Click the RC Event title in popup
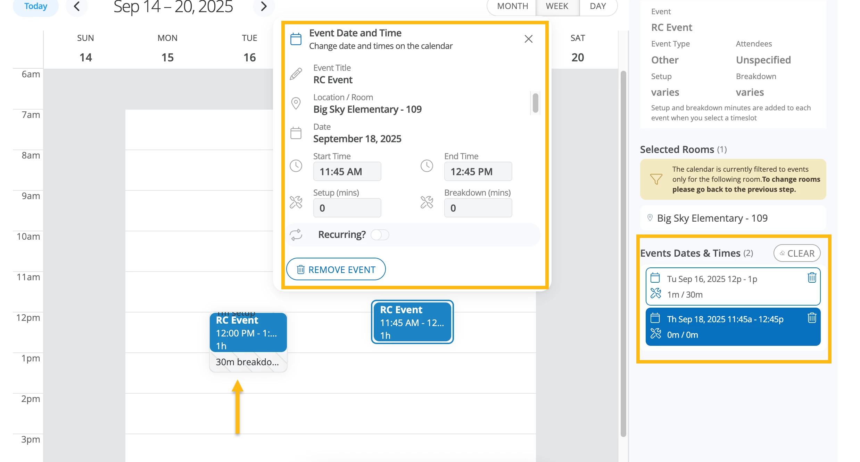 [x=333, y=80]
